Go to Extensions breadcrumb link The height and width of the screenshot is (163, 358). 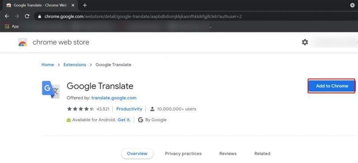click(x=75, y=65)
